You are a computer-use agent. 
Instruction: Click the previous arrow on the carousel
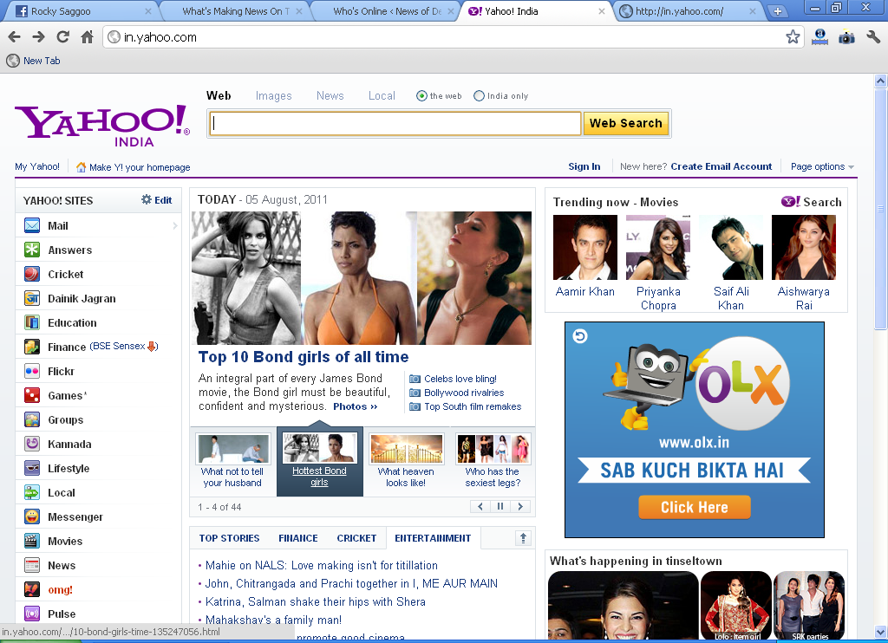click(x=480, y=505)
